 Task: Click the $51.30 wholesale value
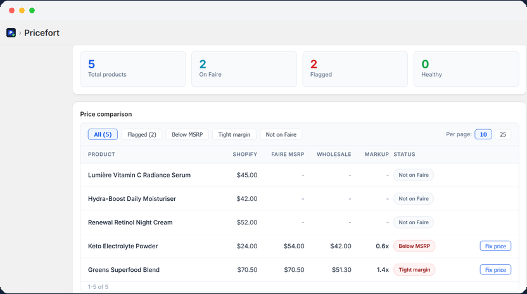[x=341, y=270]
